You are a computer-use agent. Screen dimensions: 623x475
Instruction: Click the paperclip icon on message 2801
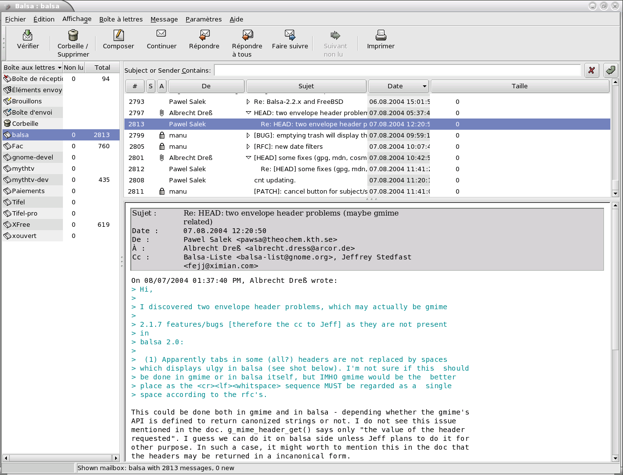coord(161,158)
